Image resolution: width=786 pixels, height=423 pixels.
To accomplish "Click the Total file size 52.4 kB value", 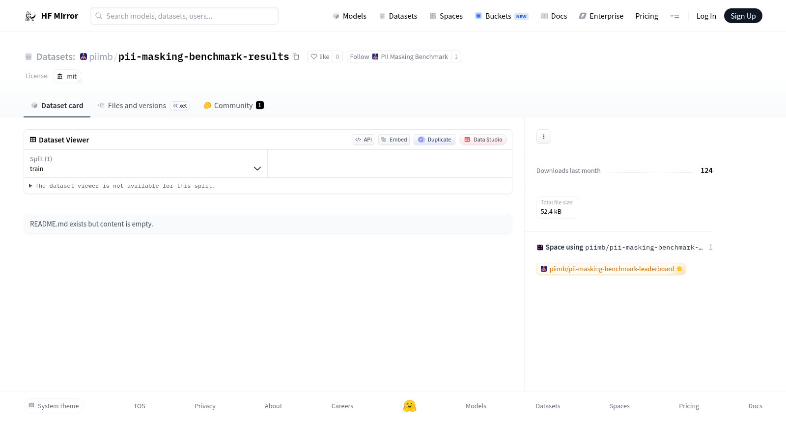I will click(551, 212).
